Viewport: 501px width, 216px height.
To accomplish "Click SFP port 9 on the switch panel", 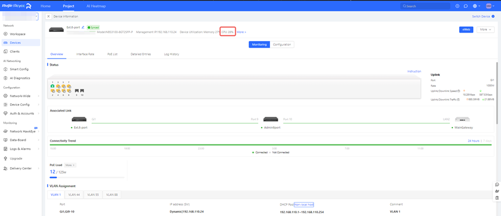I will pyautogui.click(x=77, y=91).
